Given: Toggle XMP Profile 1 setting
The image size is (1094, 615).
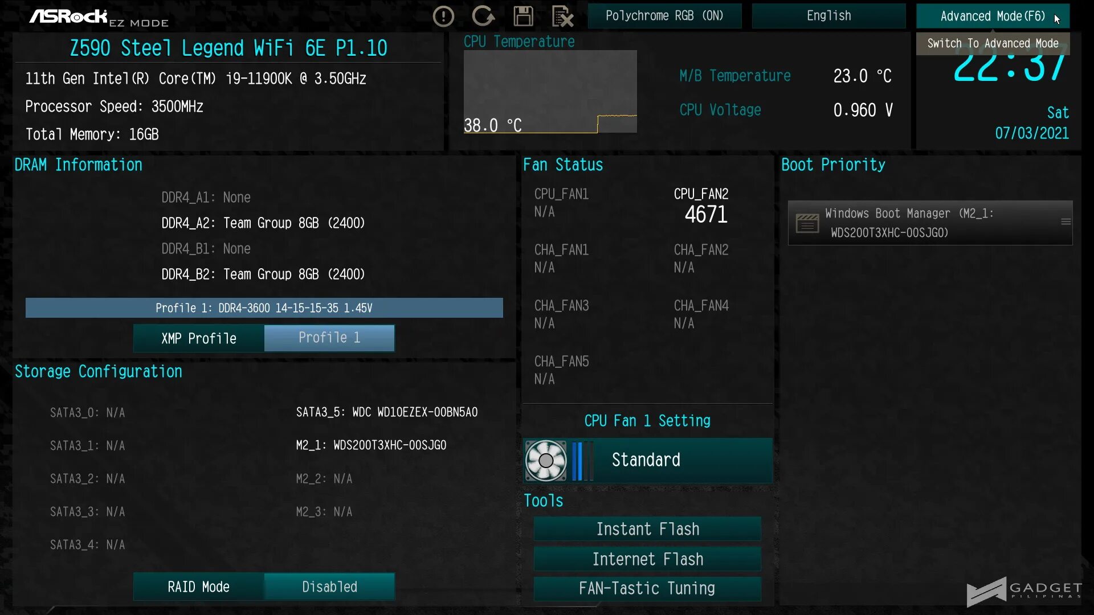Looking at the screenshot, I should 329,338.
